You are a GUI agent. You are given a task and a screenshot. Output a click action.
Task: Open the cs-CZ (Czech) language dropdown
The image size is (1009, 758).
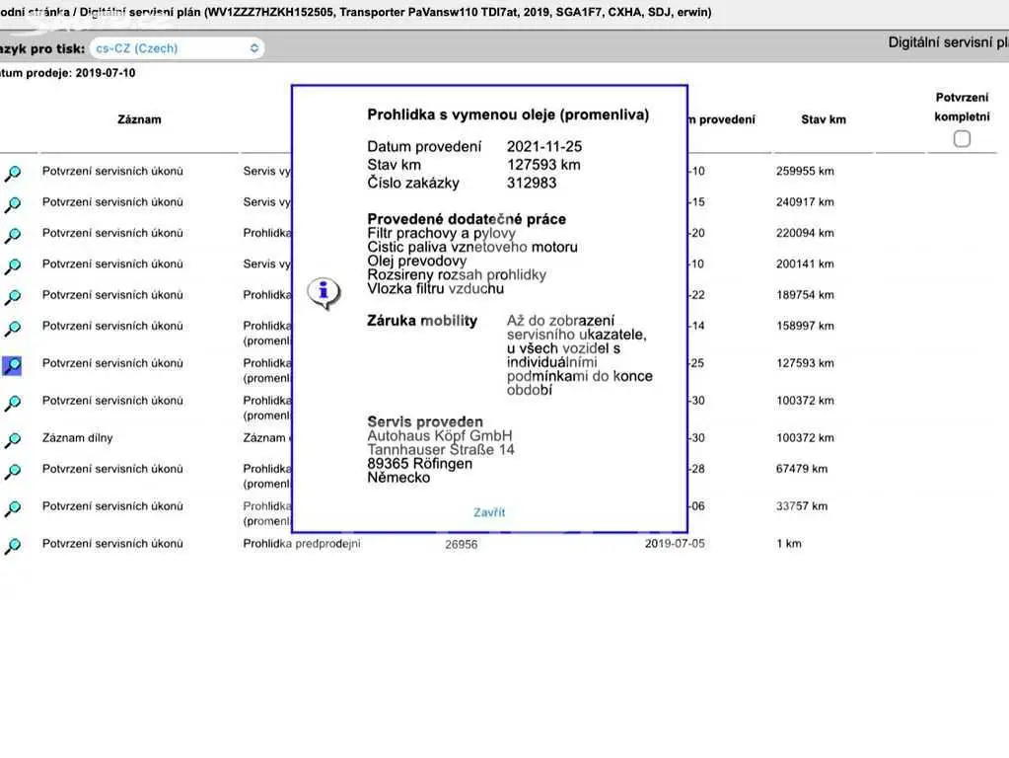tap(177, 48)
